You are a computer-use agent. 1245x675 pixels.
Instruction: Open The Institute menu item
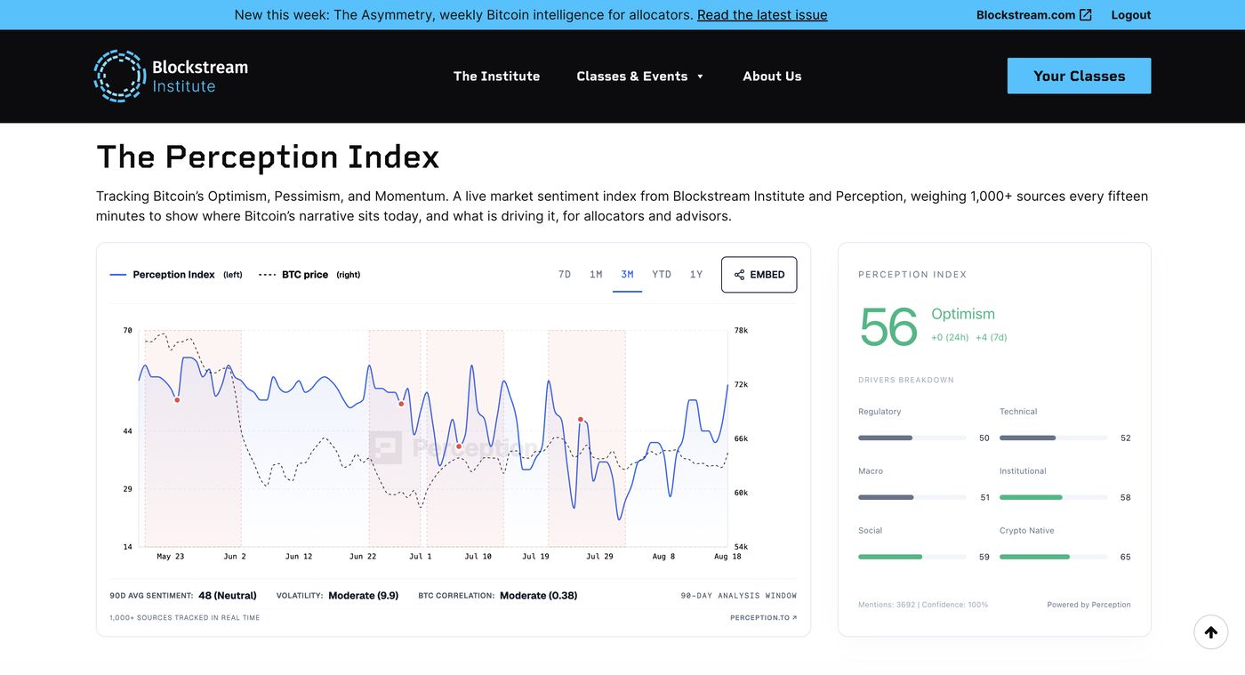coord(496,76)
